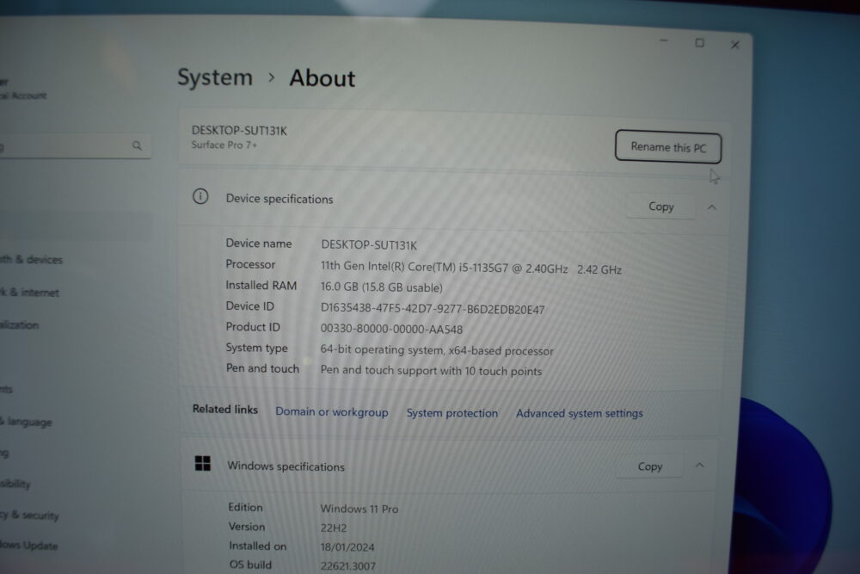The image size is (860, 574).
Task: Collapse the Device specifications section using its chevron
Action: click(712, 207)
